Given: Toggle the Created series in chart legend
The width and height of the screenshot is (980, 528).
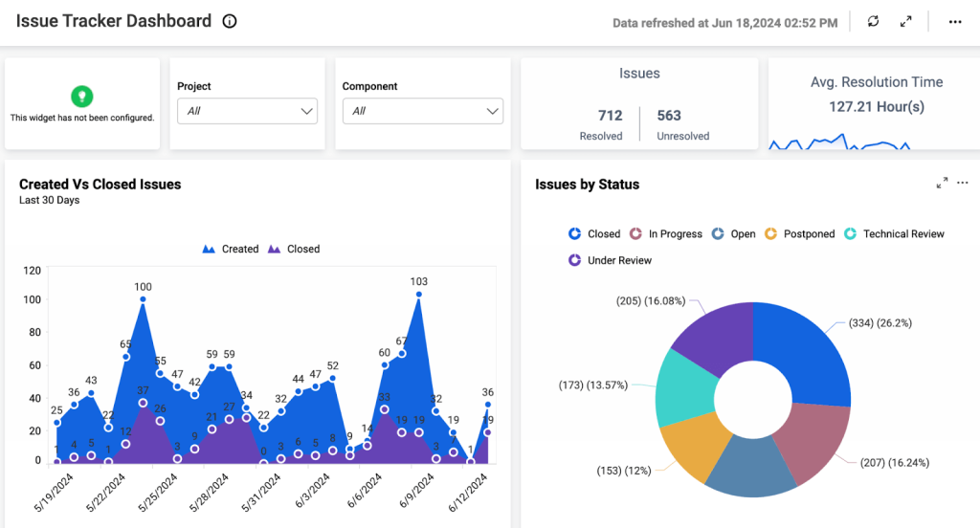Looking at the screenshot, I should (230, 249).
